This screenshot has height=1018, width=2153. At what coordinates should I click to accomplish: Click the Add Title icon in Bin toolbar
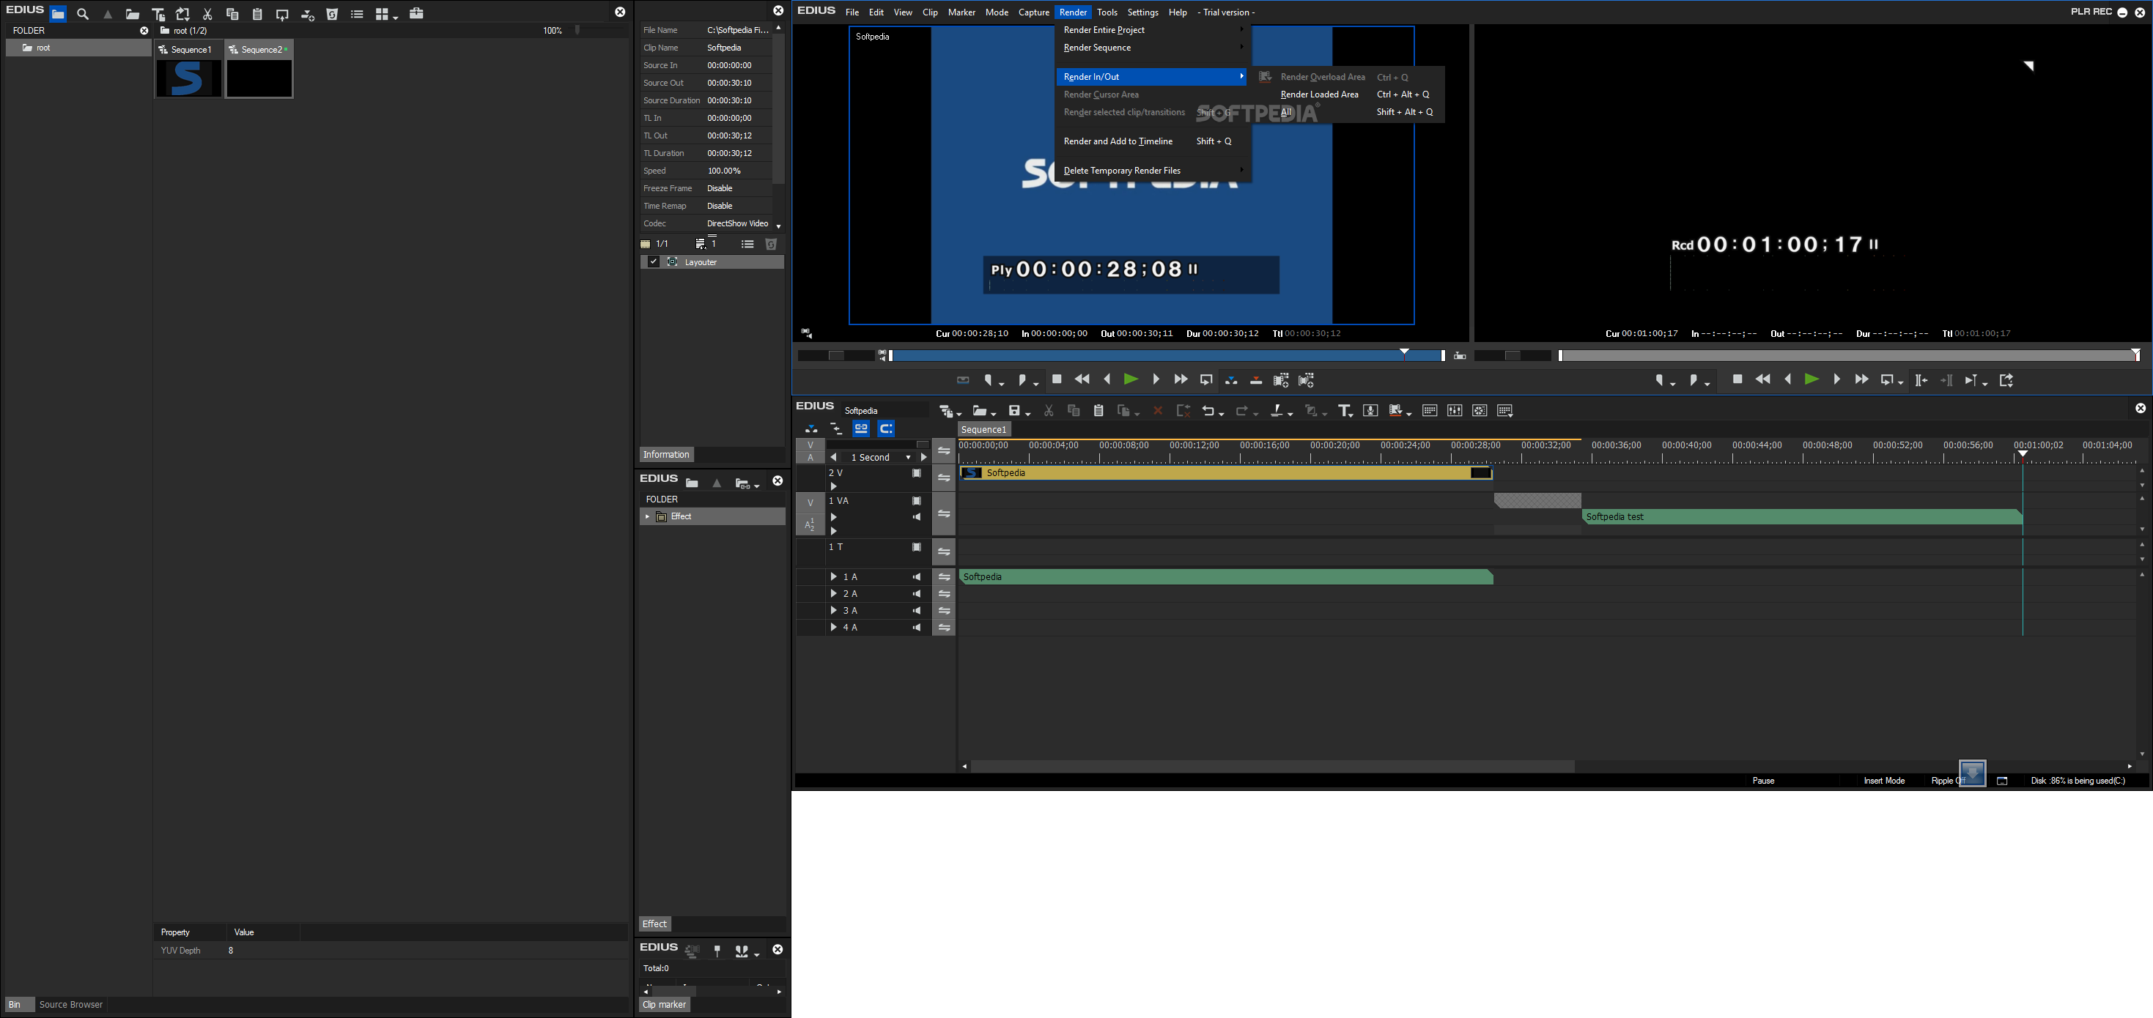coord(158,14)
